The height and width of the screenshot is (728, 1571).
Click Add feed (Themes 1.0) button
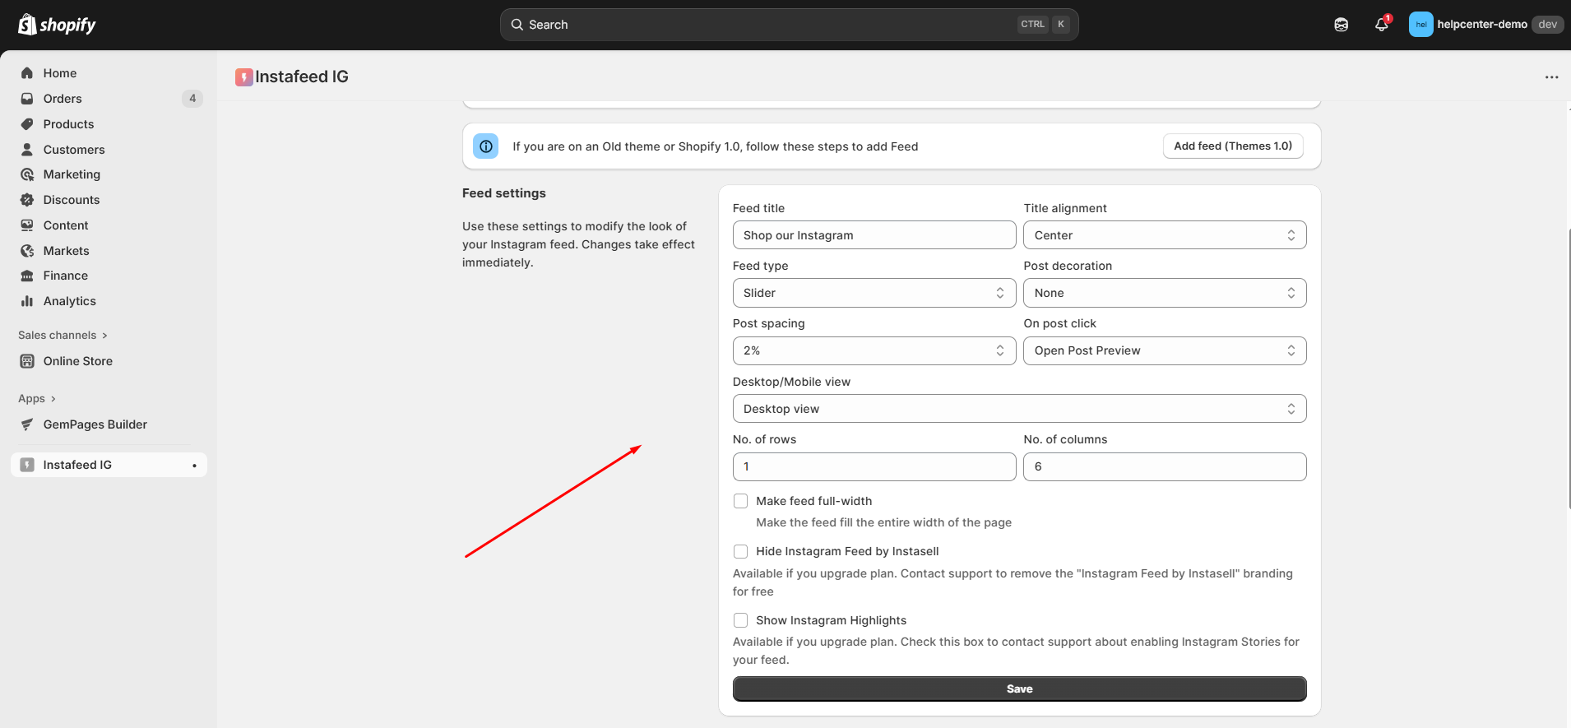point(1233,146)
